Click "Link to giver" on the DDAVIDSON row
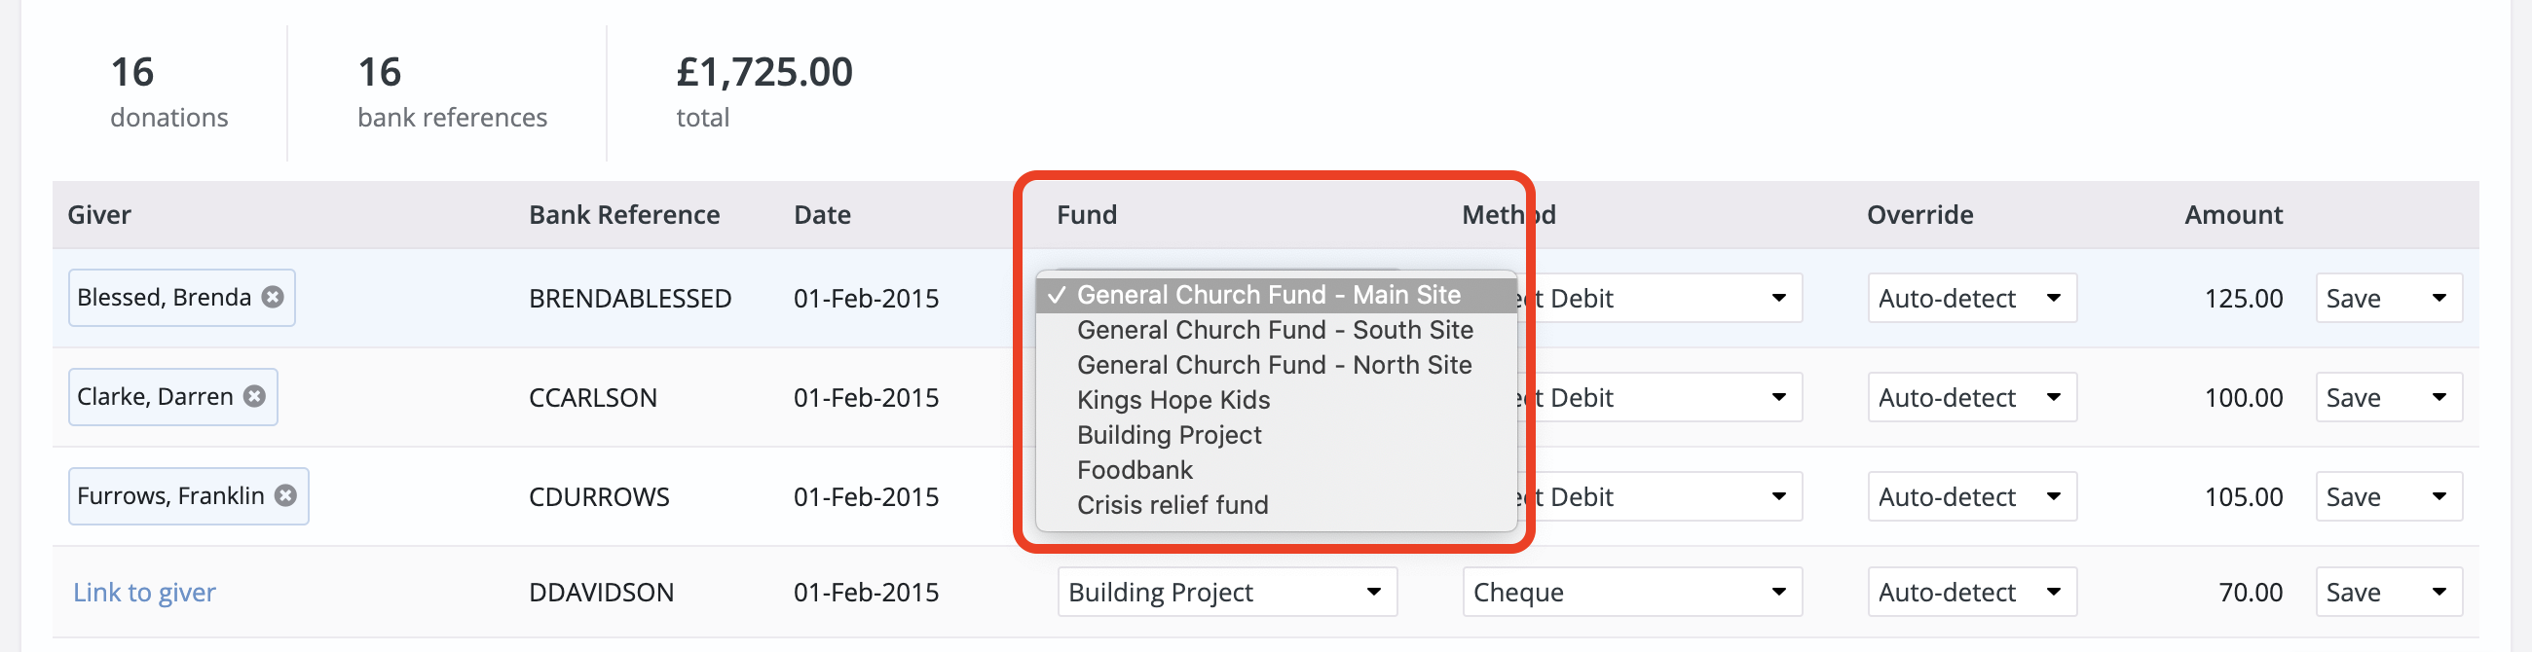The height and width of the screenshot is (652, 2532). (143, 591)
